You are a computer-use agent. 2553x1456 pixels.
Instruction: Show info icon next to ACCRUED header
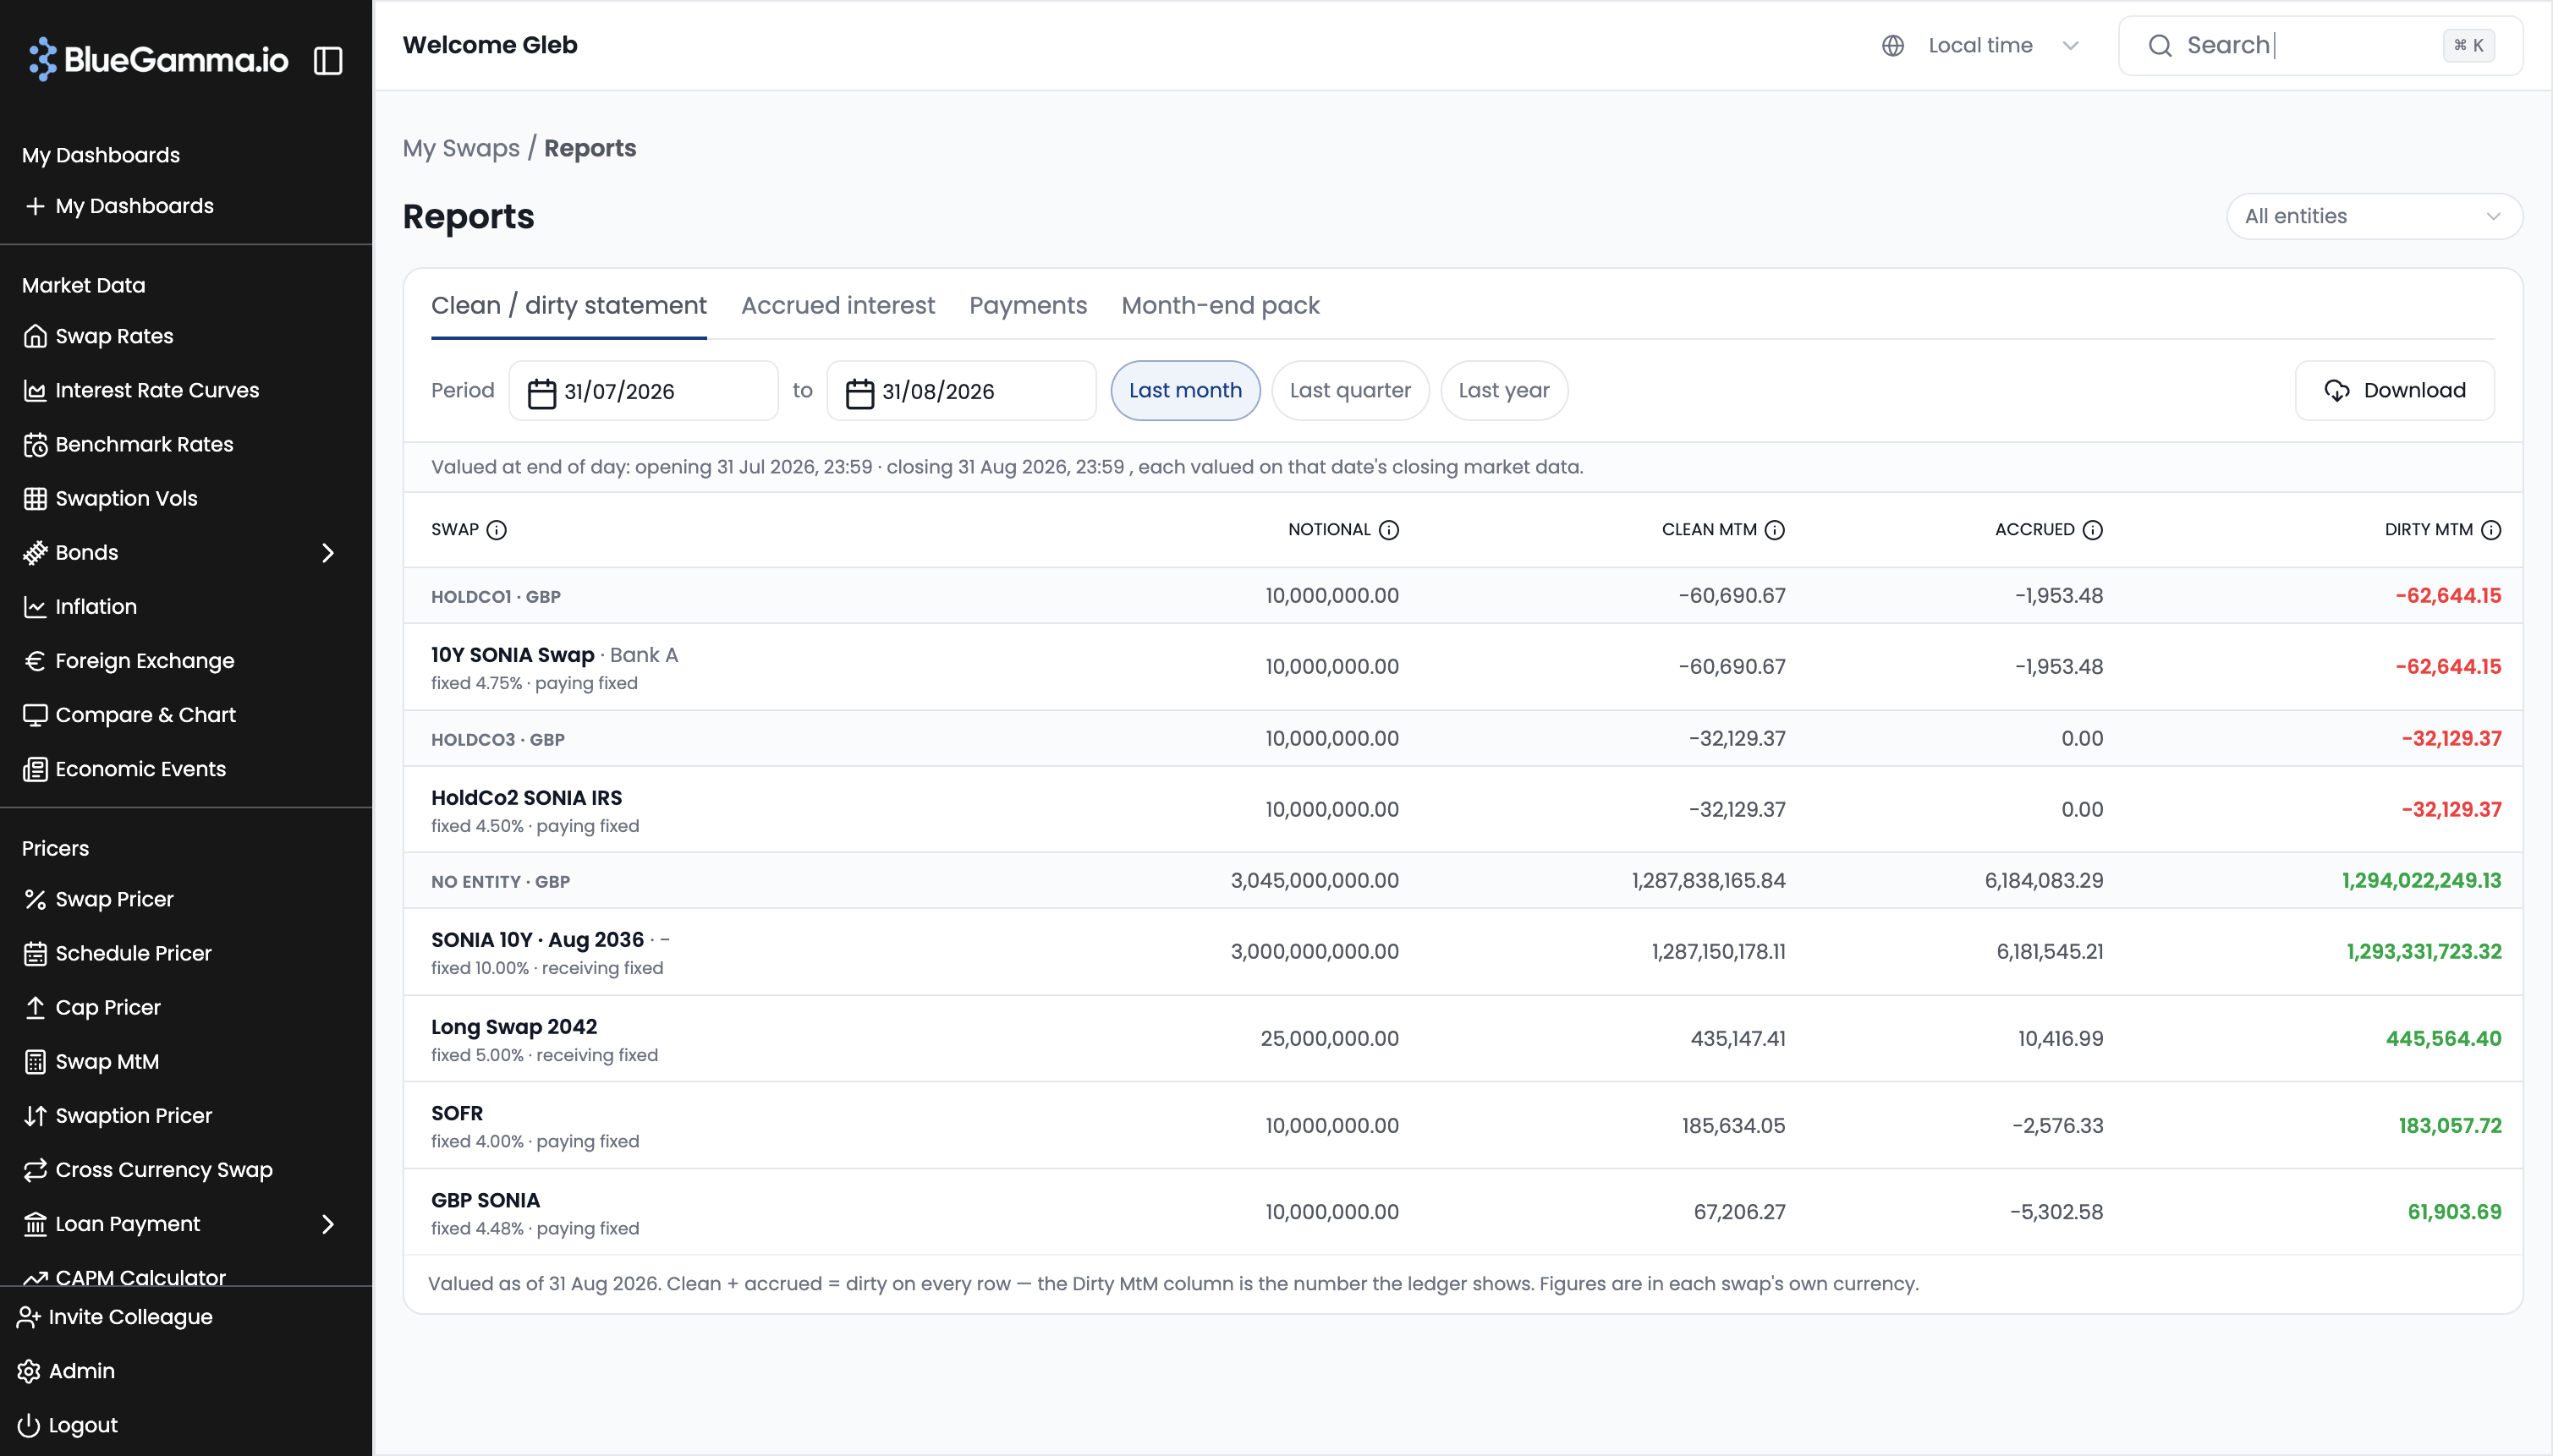[x=2093, y=530]
